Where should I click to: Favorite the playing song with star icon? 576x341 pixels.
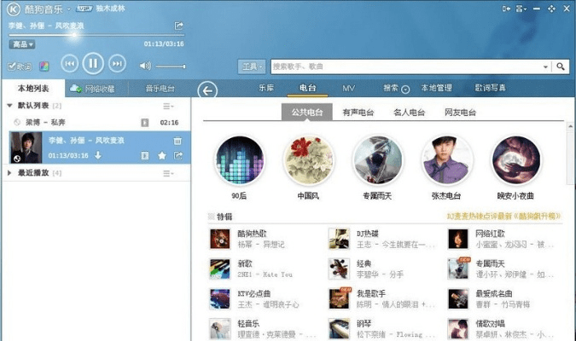[161, 156]
